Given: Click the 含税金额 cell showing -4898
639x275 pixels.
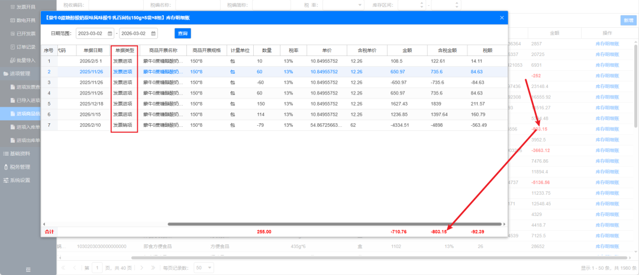Looking at the screenshot, I should tap(447, 125).
